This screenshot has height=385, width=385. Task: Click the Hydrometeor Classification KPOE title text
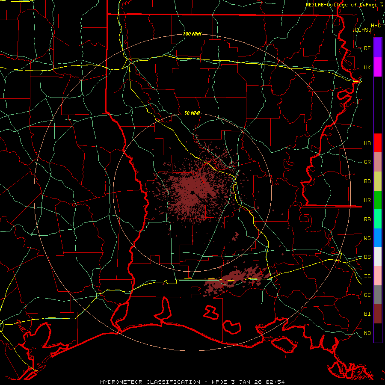192,382
